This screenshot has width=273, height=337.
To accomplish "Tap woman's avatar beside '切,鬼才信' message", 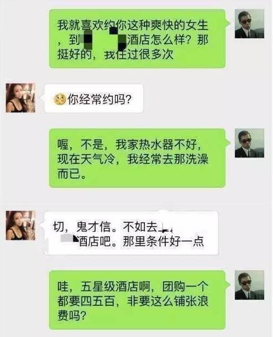I will [x=20, y=226].
